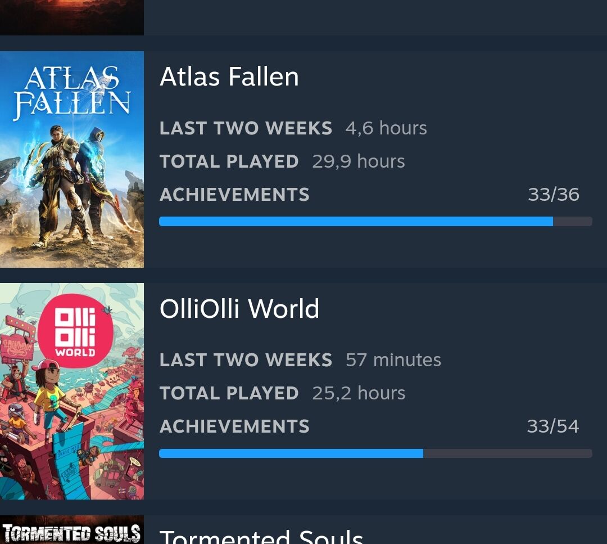Click Atlas Fallen achievements progress bar
607x544 pixels.
click(375, 222)
